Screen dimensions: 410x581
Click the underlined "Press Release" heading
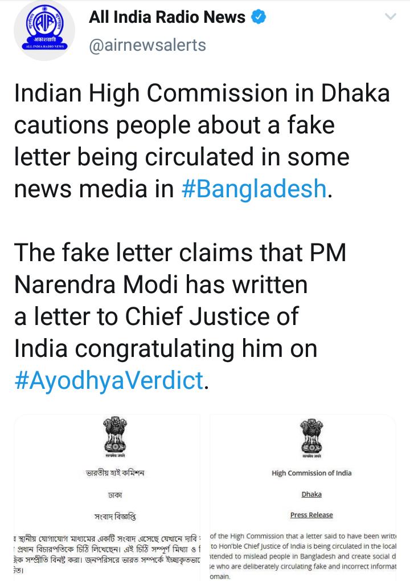pos(311,514)
